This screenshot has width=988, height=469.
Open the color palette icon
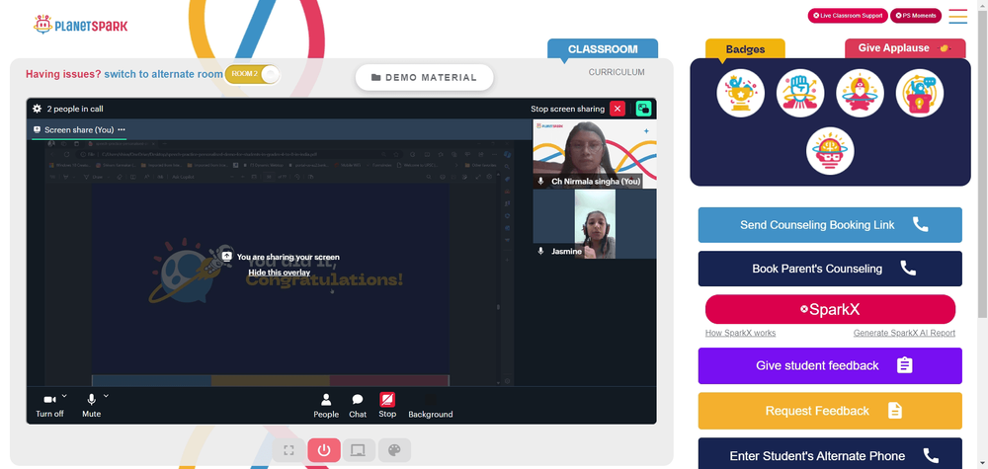tap(394, 450)
